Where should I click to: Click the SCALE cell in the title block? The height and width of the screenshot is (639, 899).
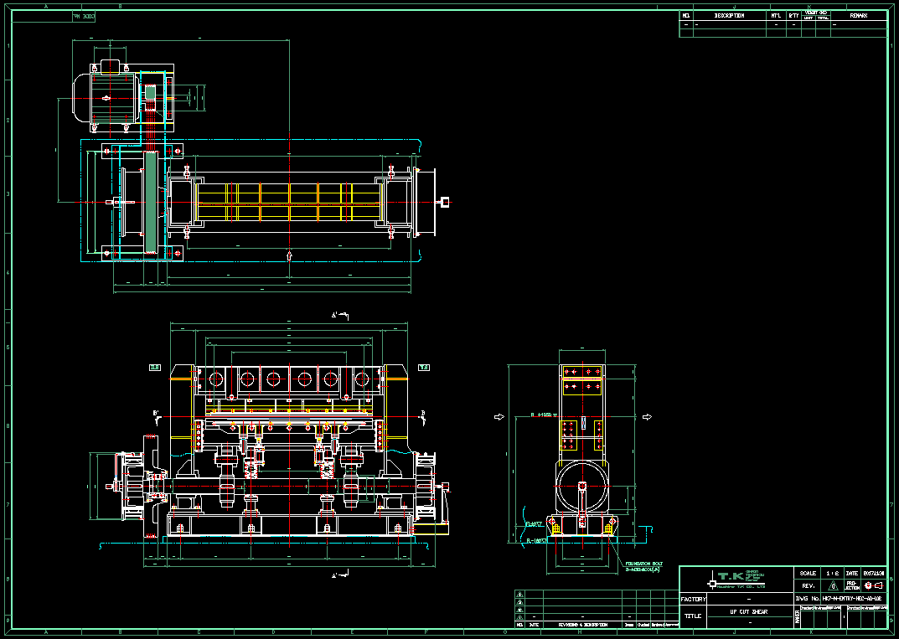[x=809, y=573]
